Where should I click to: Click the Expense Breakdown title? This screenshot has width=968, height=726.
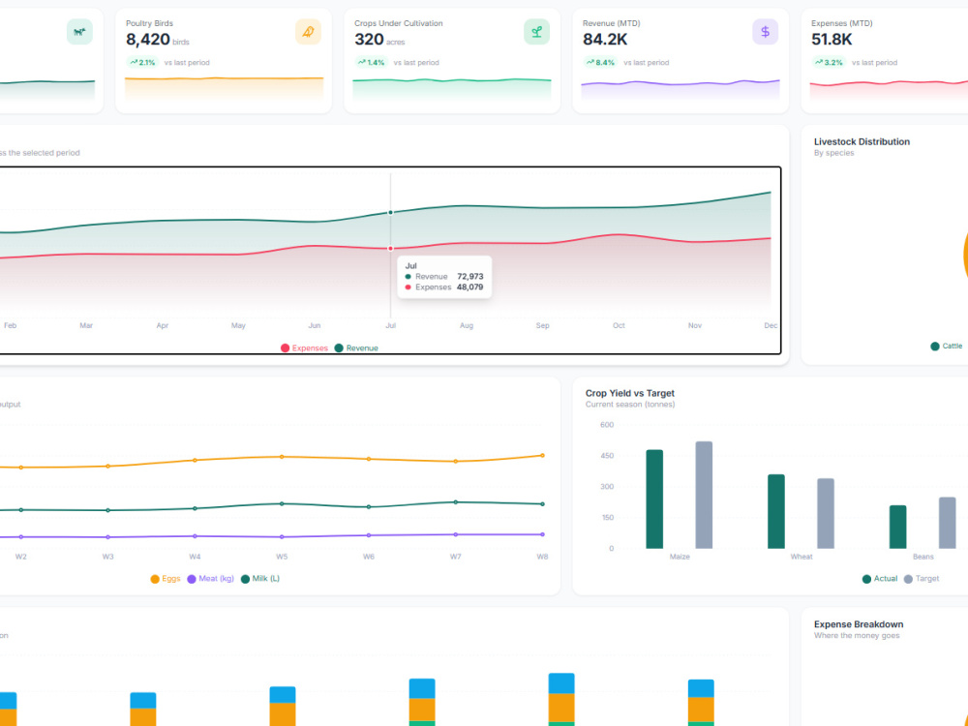point(858,624)
